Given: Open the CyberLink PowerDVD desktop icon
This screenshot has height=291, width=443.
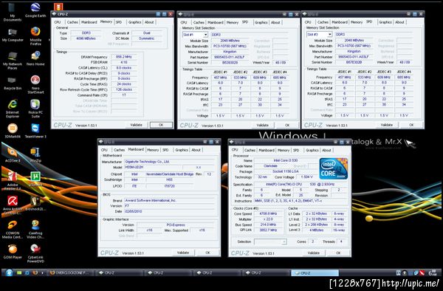Looking at the screenshot, I should pos(35,254).
